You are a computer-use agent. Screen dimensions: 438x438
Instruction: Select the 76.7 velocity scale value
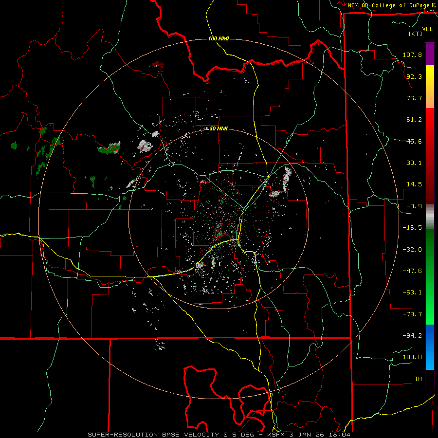pos(414,98)
